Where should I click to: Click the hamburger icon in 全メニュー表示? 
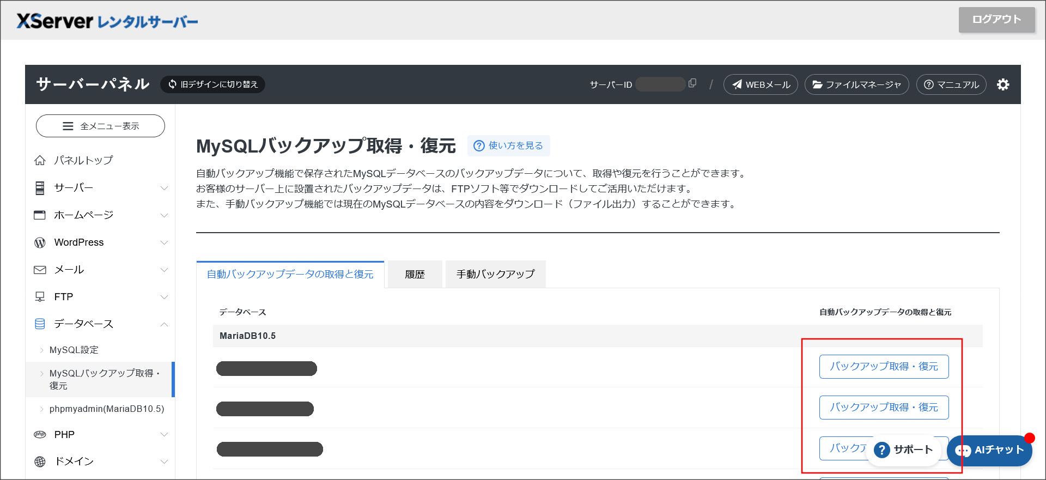68,126
